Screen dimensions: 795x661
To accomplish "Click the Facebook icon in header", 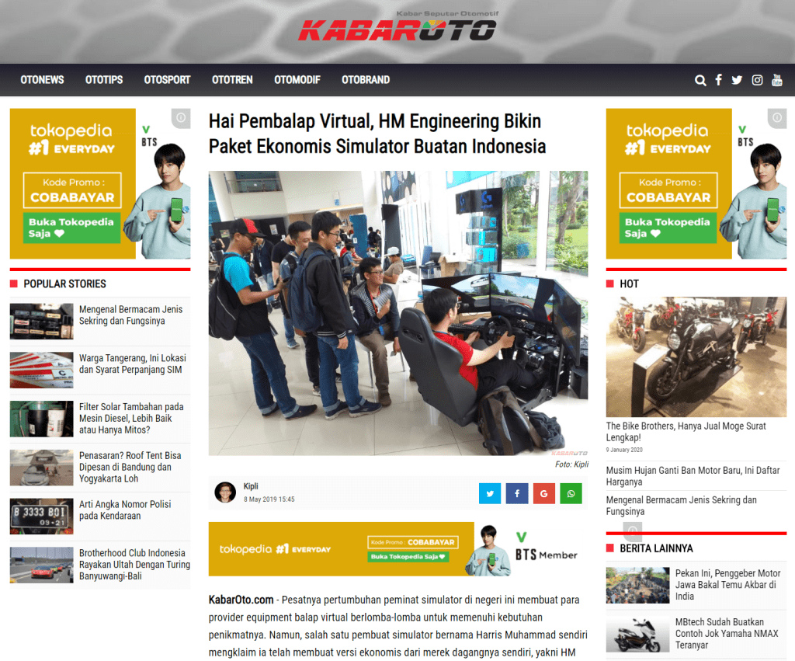I will point(719,80).
